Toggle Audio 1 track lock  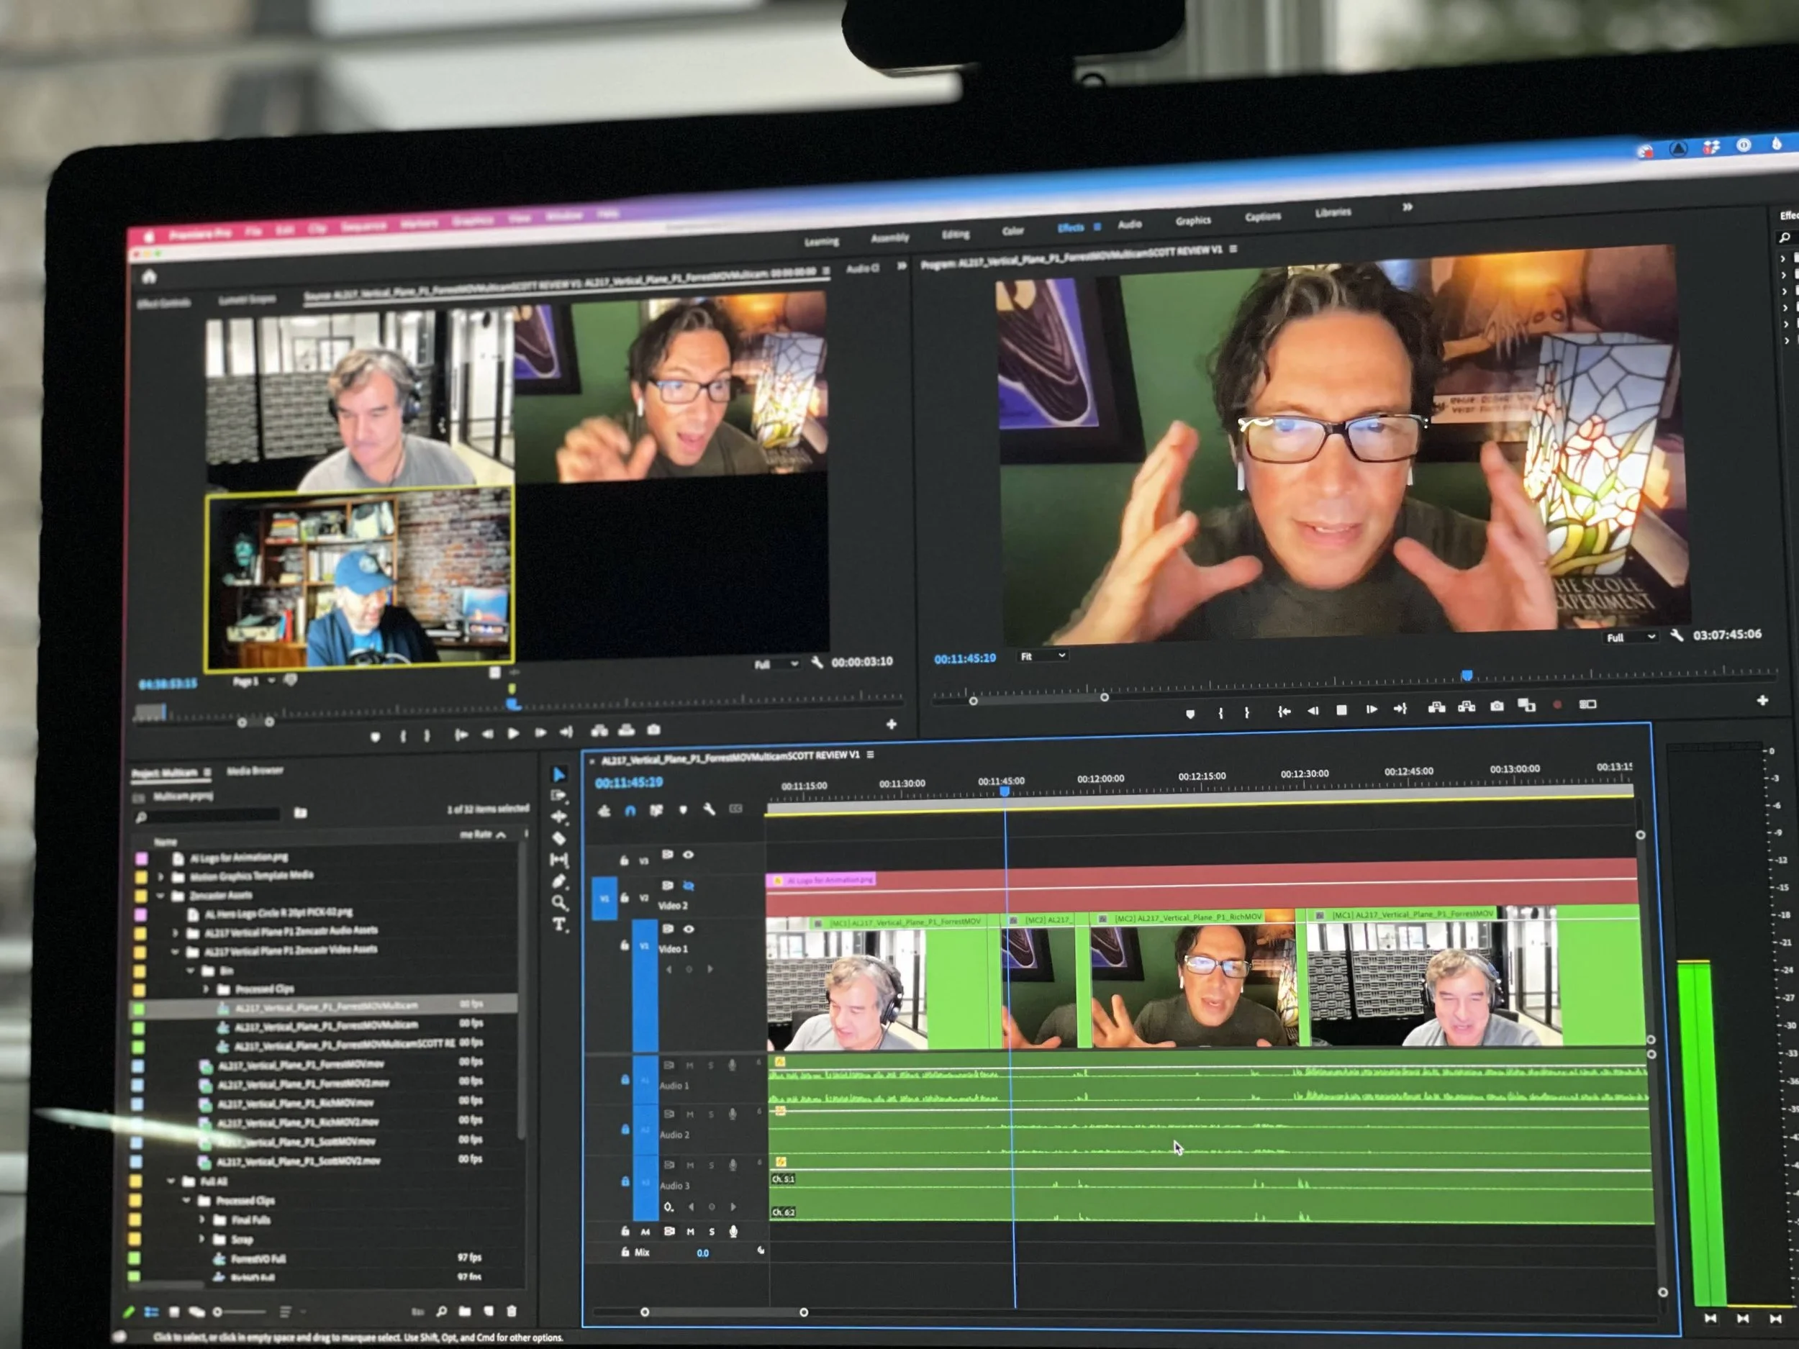[625, 1080]
